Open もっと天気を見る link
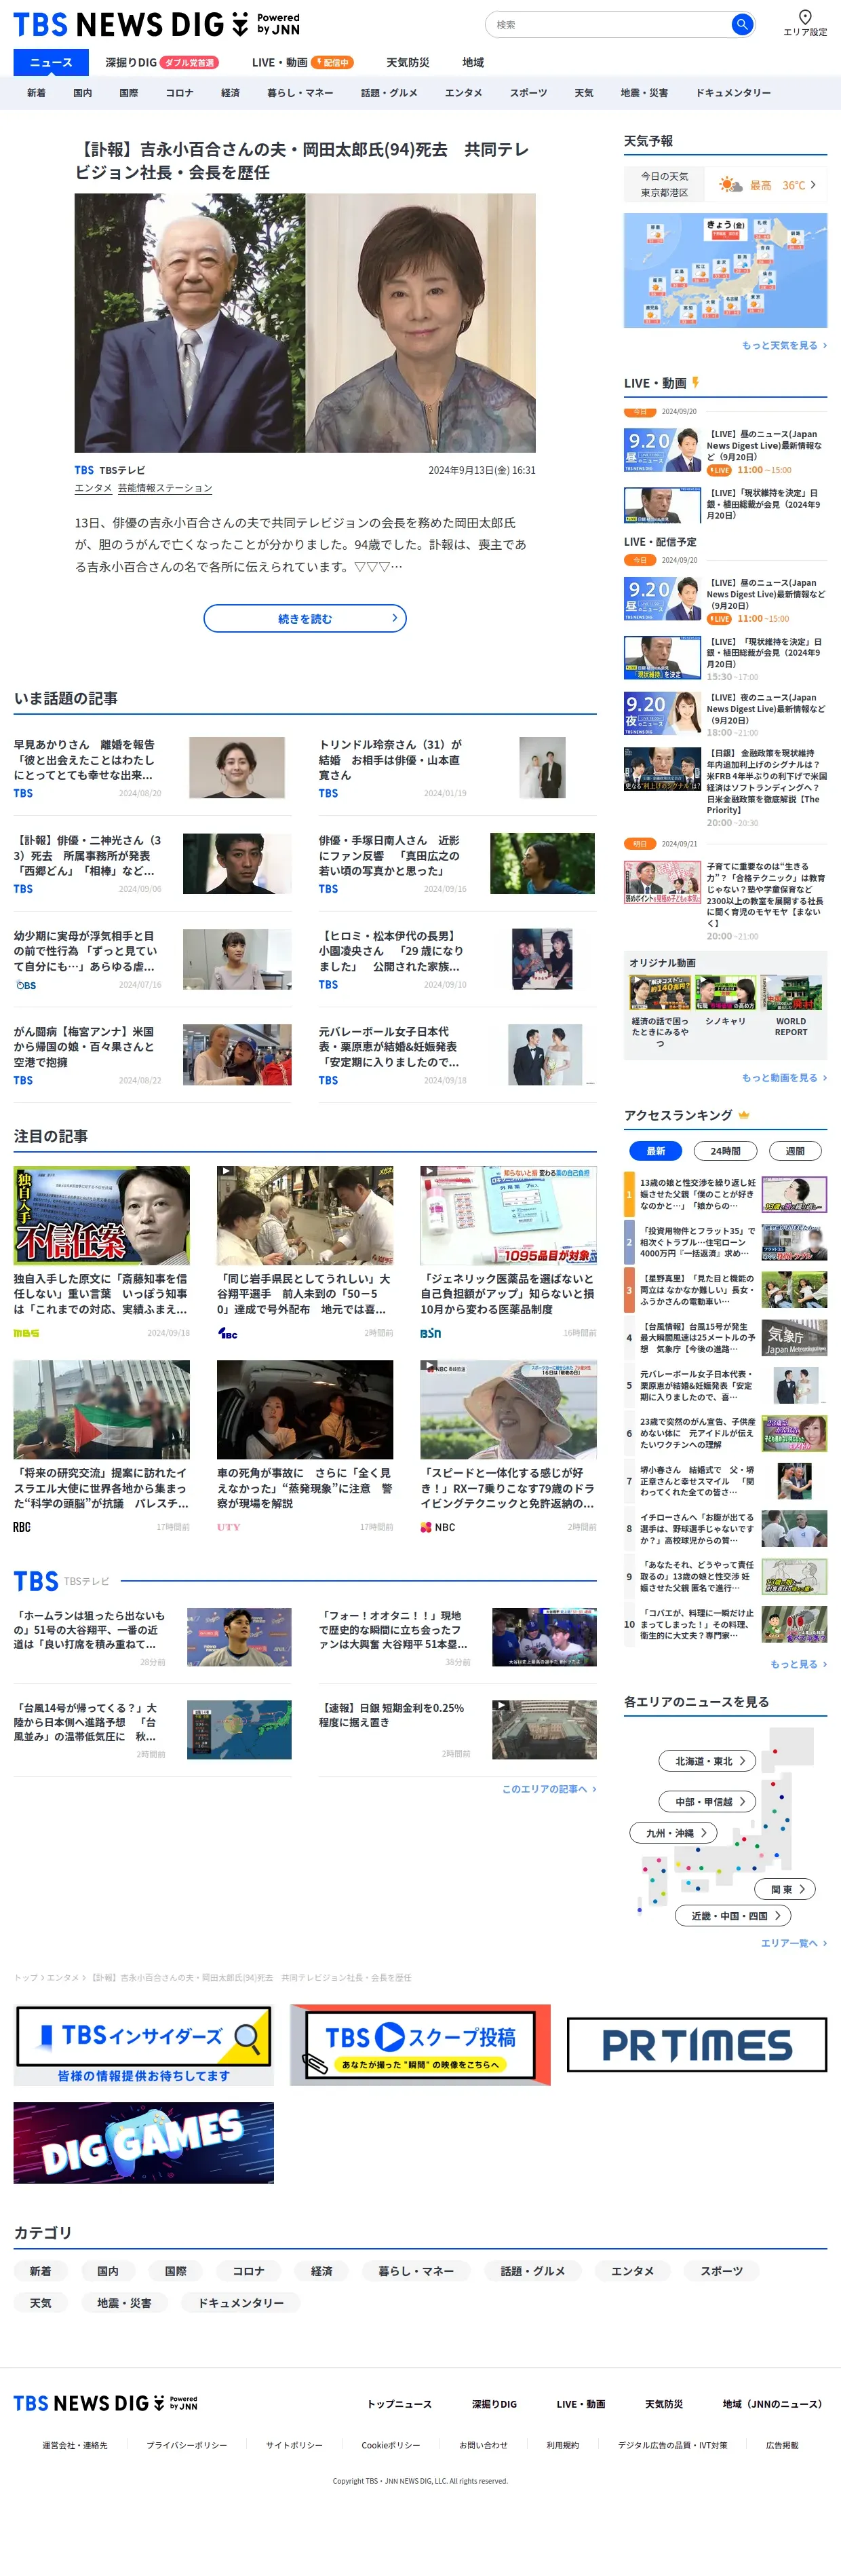The image size is (841, 2576). pyautogui.click(x=784, y=345)
